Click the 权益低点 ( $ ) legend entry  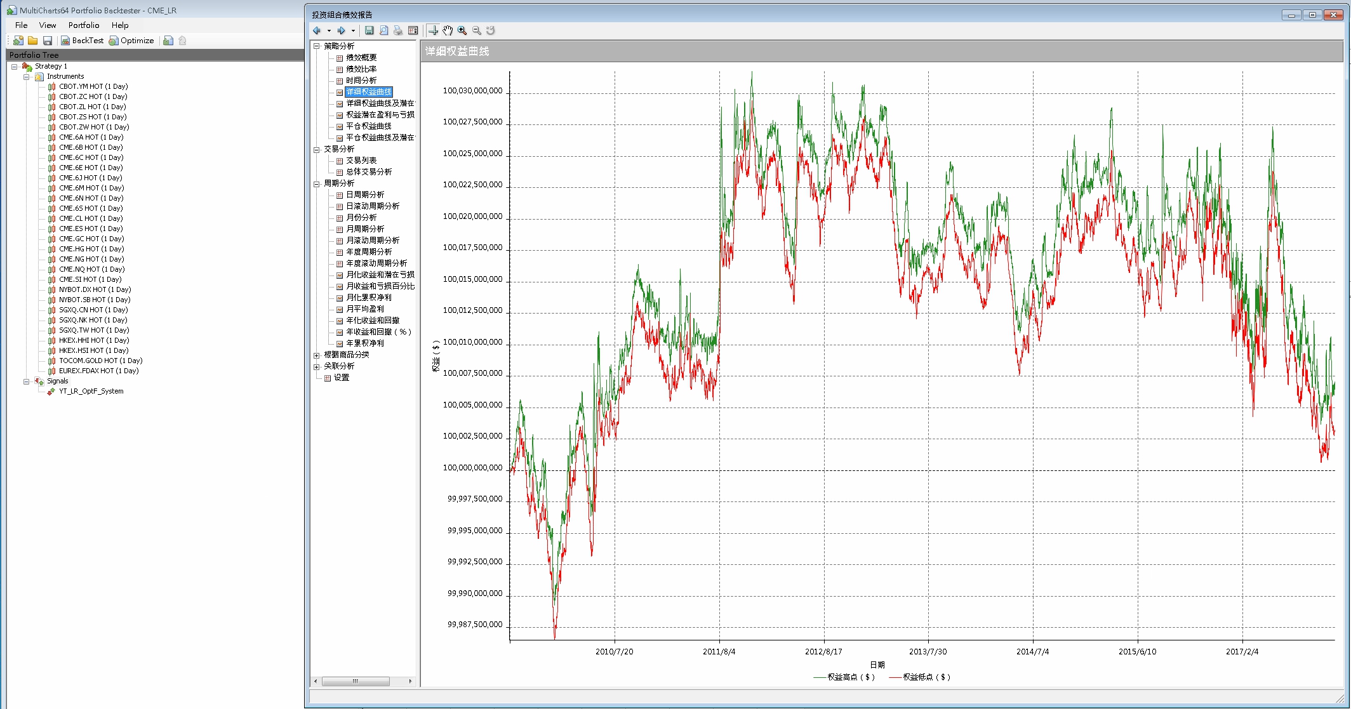[x=919, y=677]
